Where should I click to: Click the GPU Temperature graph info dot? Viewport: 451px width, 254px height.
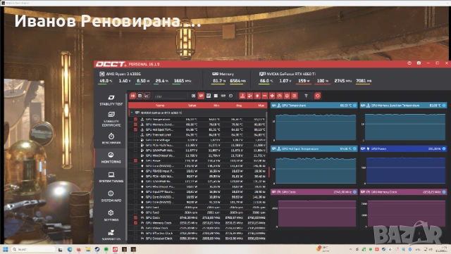[x=354, y=106]
